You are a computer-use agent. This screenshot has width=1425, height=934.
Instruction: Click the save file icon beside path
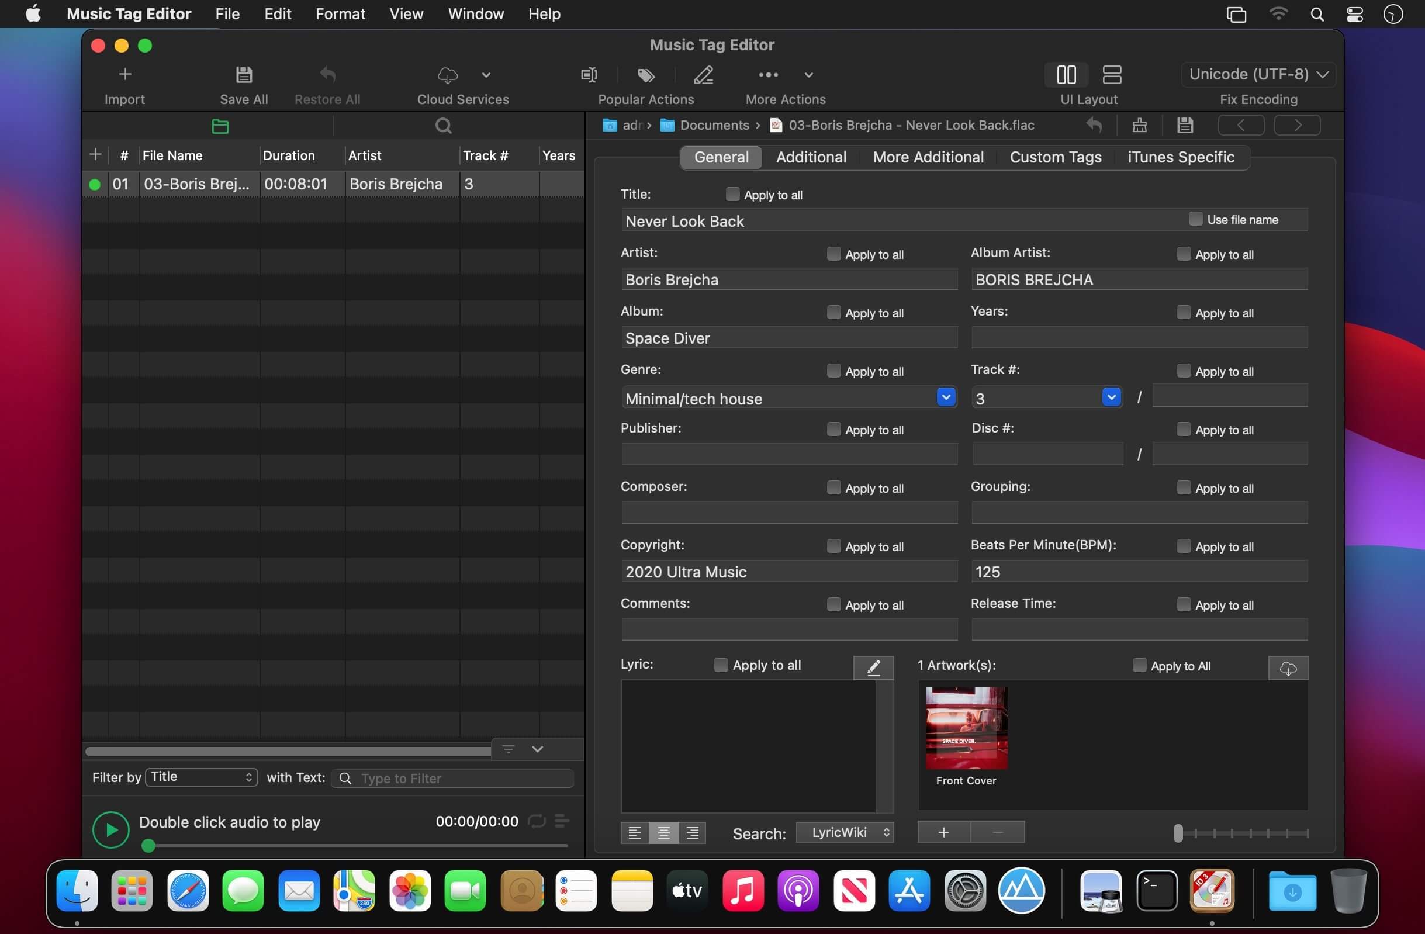click(1185, 125)
